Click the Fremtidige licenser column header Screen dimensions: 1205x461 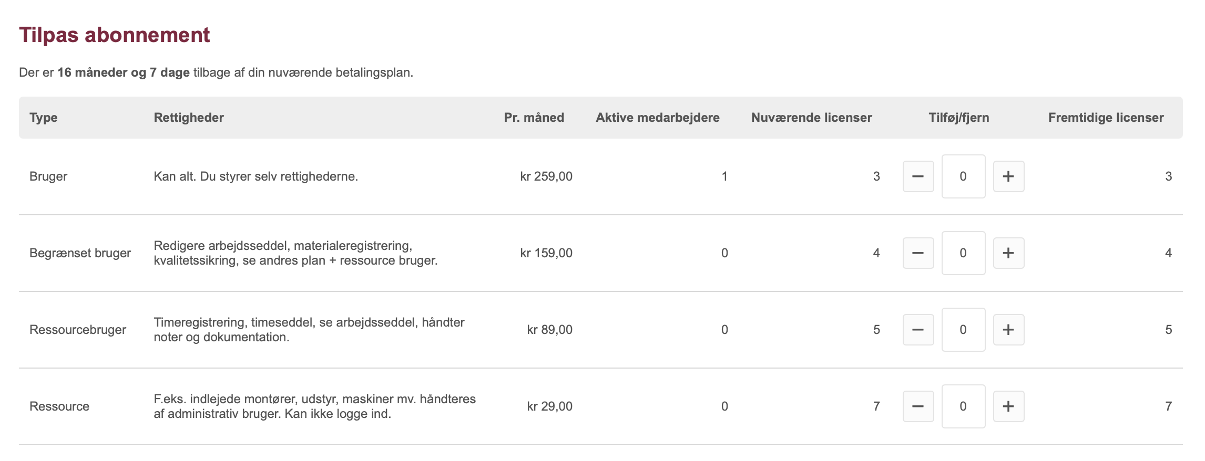(1106, 118)
